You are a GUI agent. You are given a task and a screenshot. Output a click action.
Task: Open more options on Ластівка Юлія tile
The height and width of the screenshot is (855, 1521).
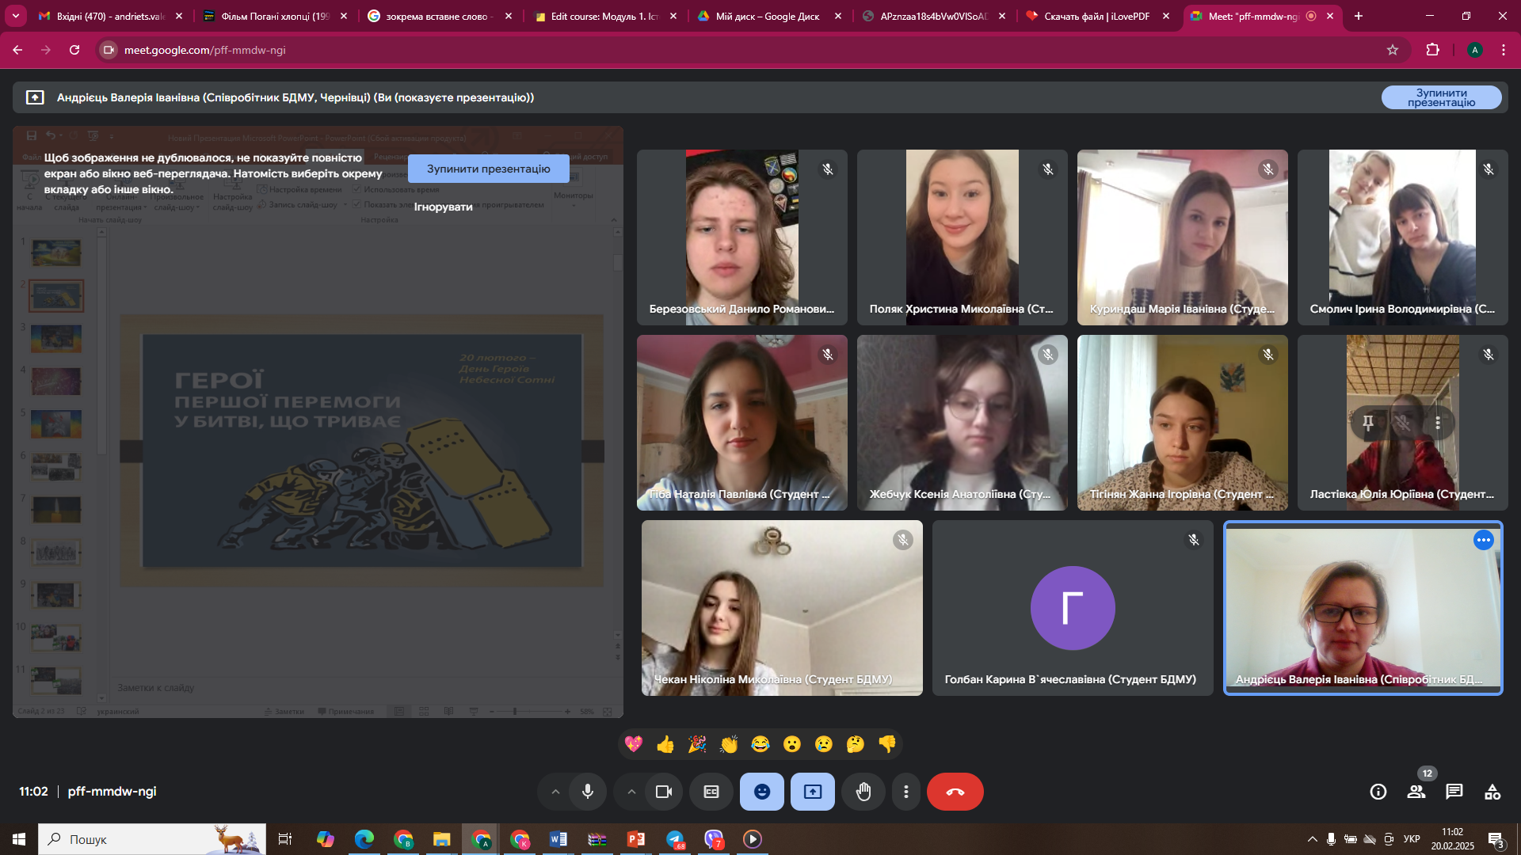(1438, 423)
